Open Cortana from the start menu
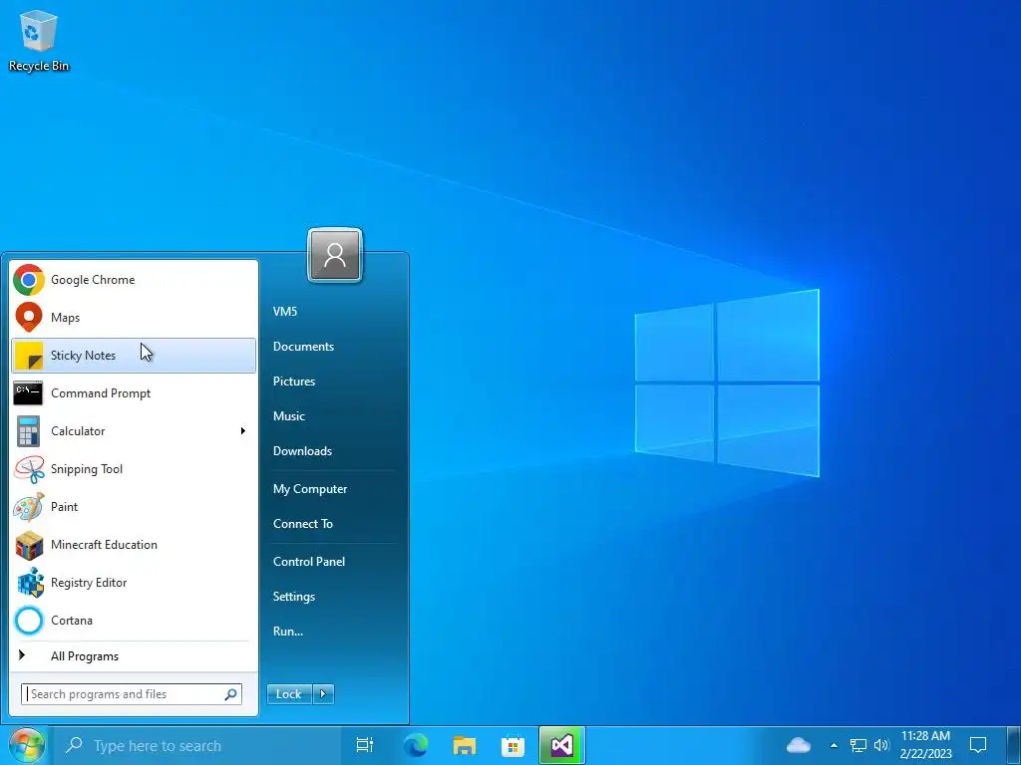The width and height of the screenshot is (1021, 765). [x=134, y=620]
